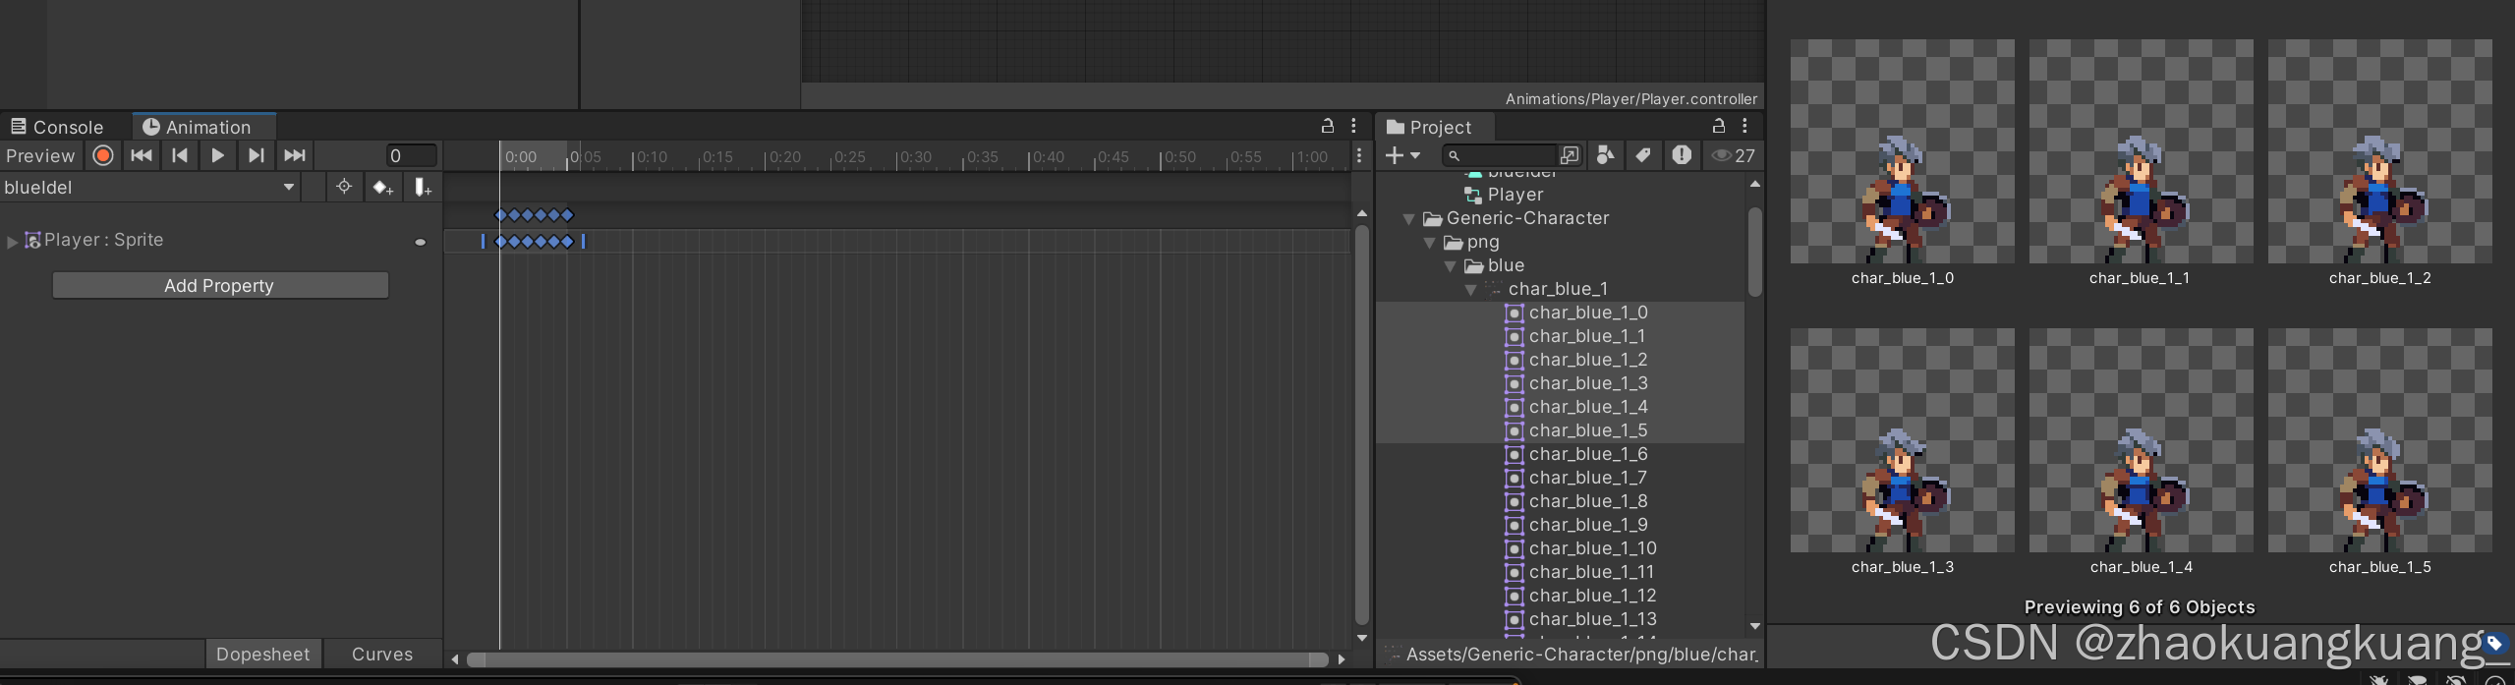Toggle hidden packages visibility count 27
The width and height of the screenshot is (2515, 685).
tap(1734, 155)
